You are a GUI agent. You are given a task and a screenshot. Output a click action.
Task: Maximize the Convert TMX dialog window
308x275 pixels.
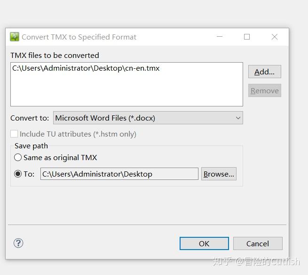click(247, 37)
